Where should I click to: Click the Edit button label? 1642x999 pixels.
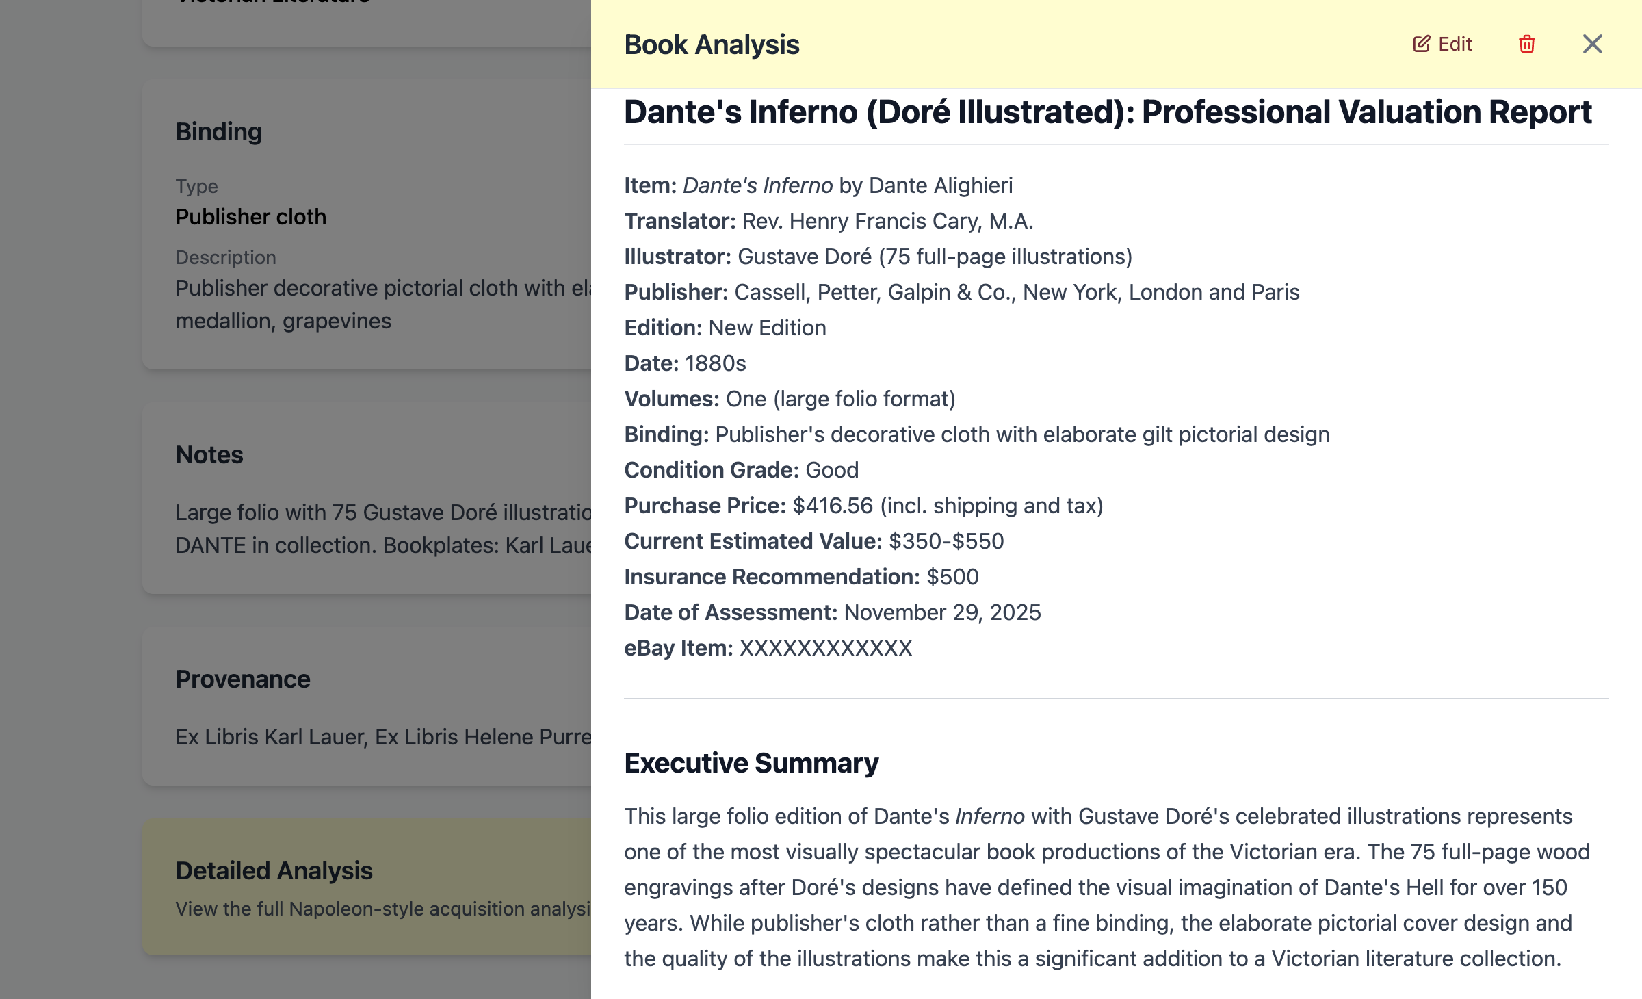pyautogui.click(x=1455, y=44)
